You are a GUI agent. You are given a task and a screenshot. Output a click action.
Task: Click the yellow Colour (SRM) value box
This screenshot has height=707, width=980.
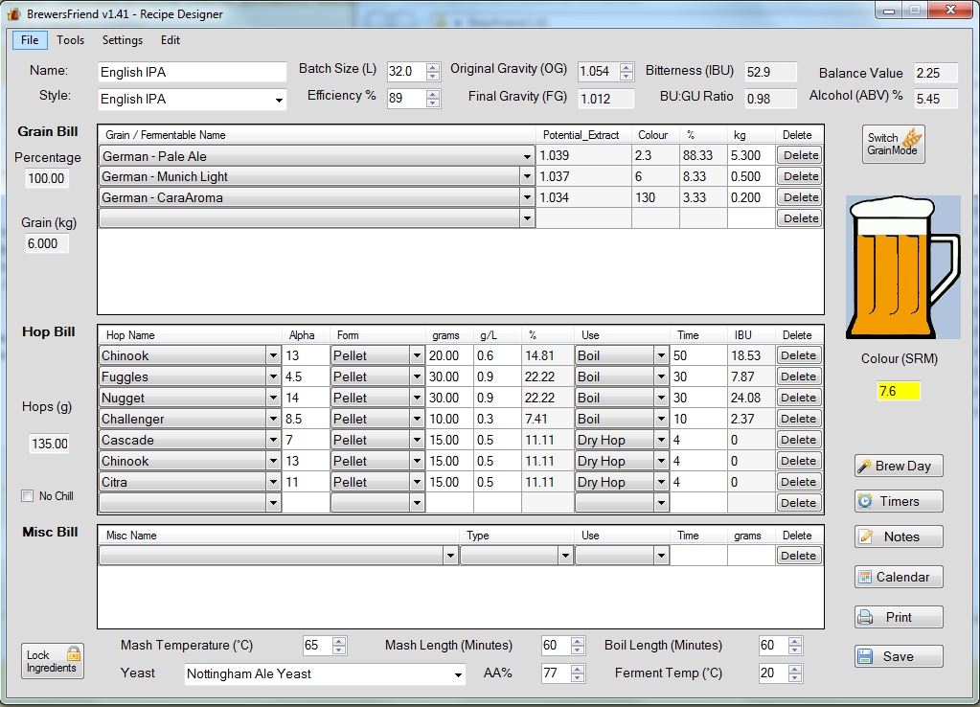point(899,391)
